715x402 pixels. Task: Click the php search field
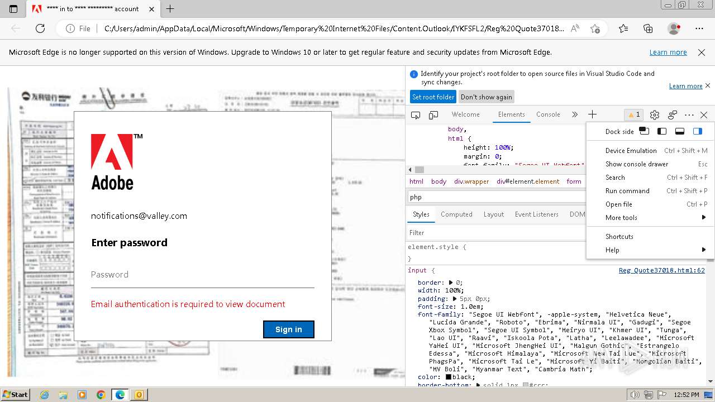[496, 197]
